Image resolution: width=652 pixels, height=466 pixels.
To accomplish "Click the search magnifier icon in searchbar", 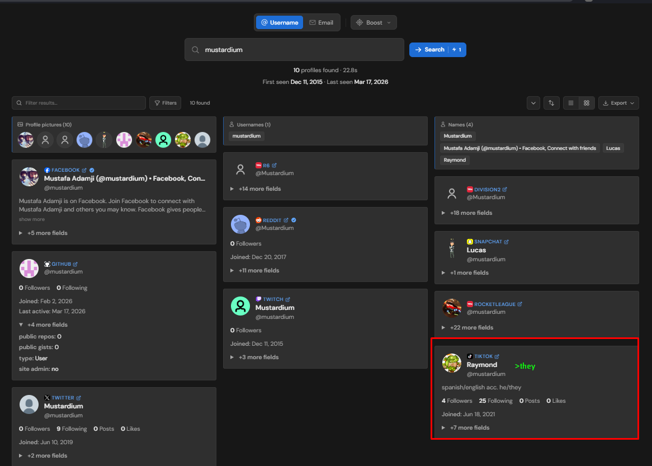I will tap(195, 50).
